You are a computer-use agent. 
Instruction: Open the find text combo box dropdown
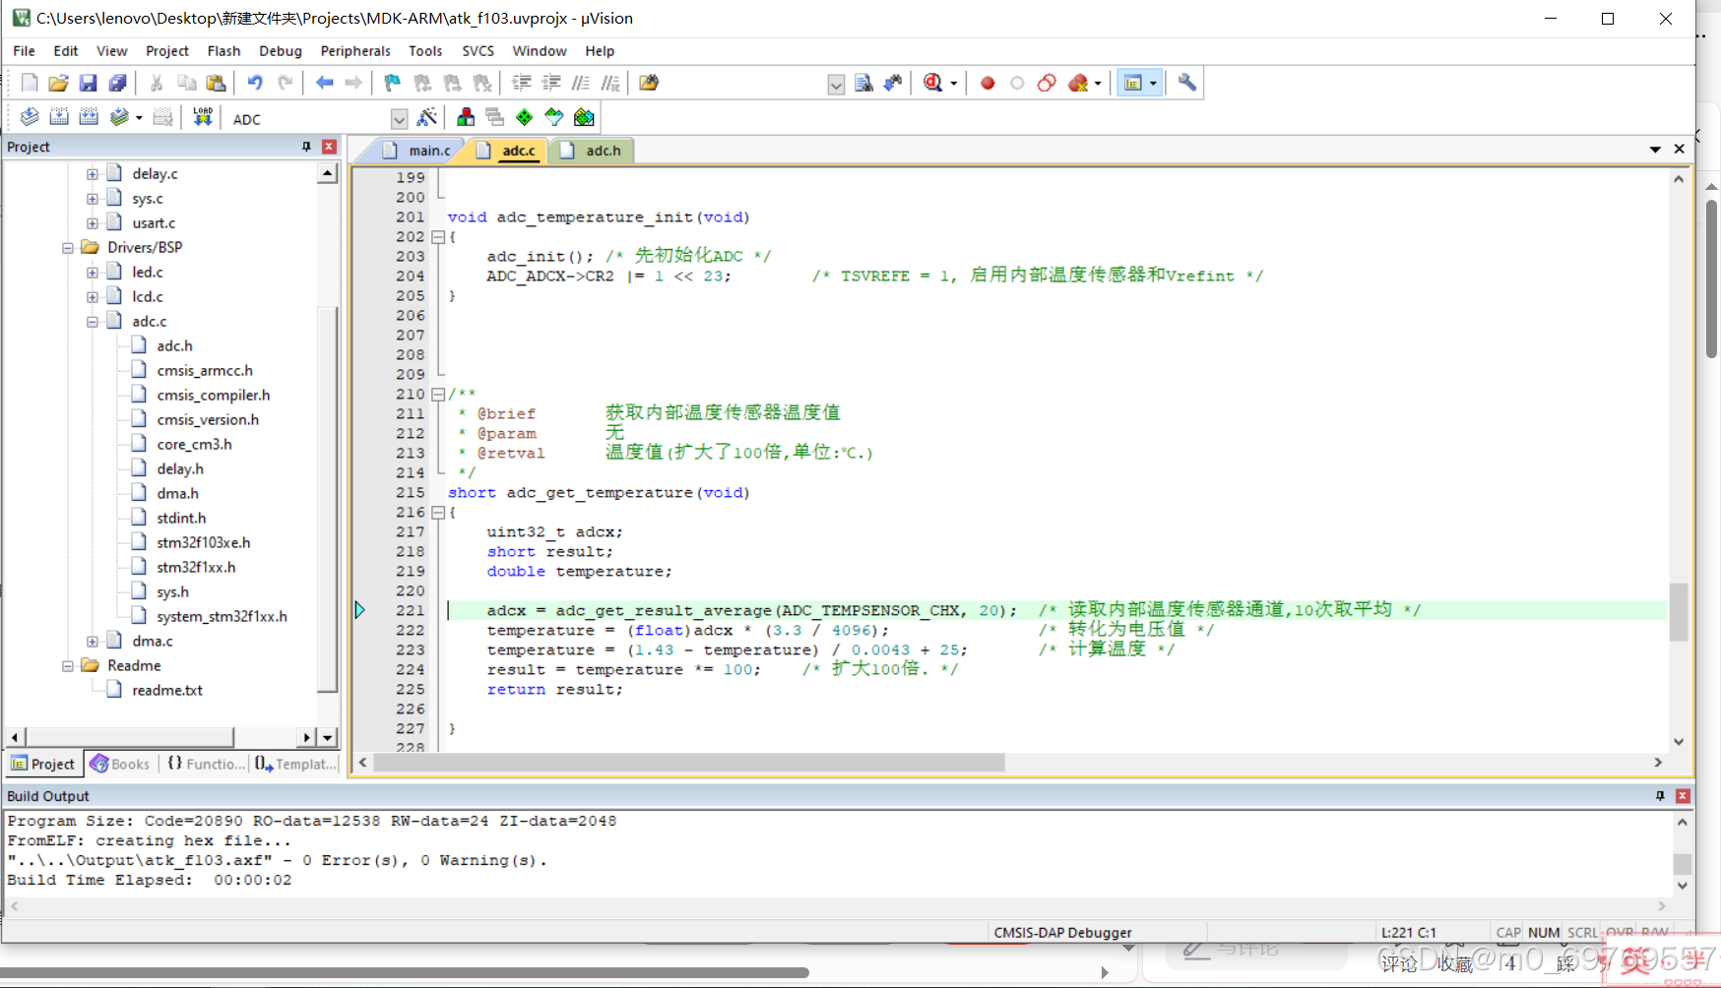click(836, 84)
